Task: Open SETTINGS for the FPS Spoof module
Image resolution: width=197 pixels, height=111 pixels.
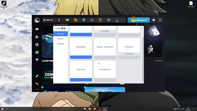Action: [129, 54]
